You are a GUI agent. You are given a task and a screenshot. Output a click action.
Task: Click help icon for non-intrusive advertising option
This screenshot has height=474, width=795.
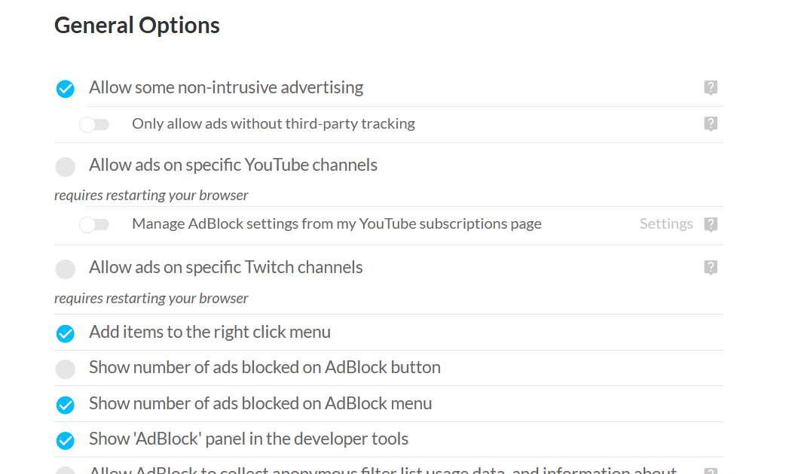coord(711,88)
